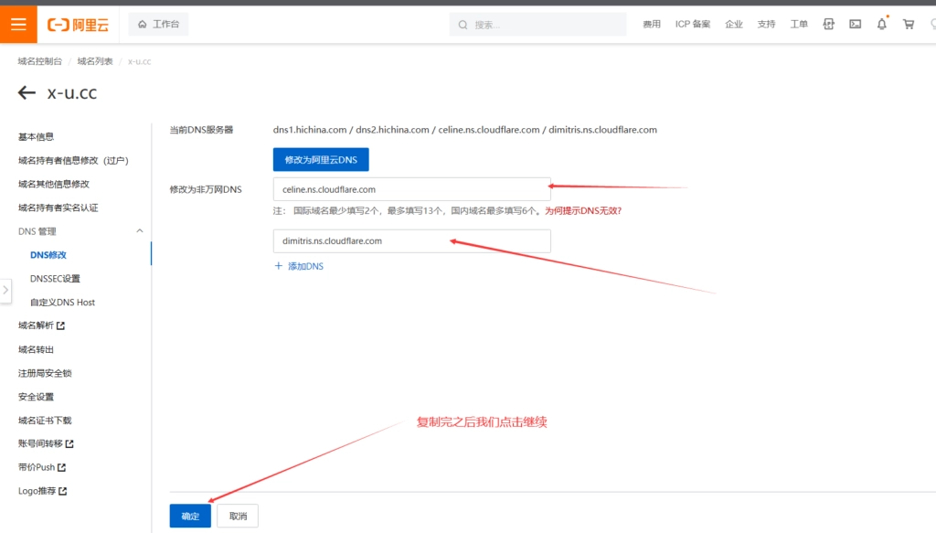Open 域名其他信息修改 in sidebar

(54, 184)
